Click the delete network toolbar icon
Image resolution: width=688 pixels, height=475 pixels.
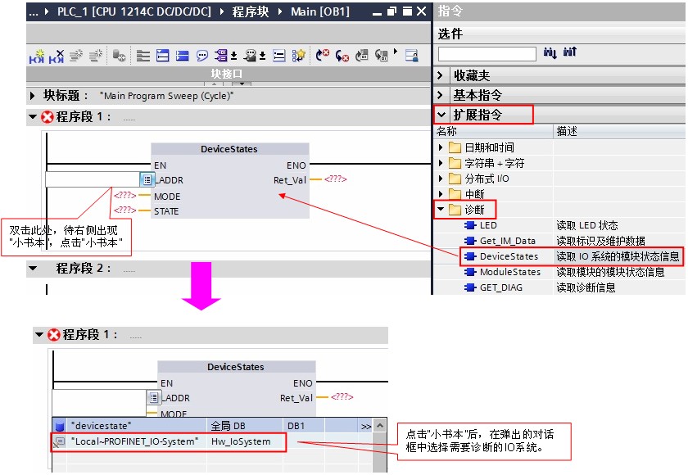57,56
